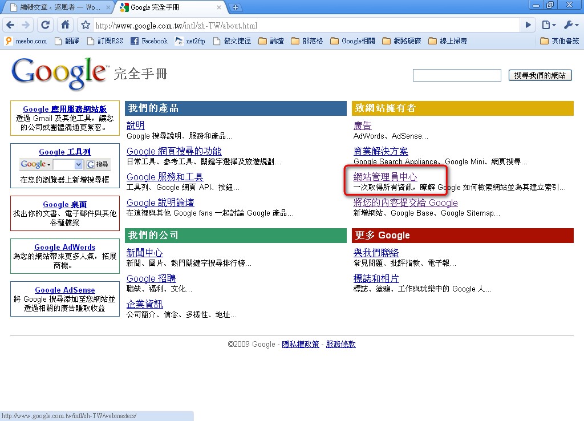Click the Google logo image
The height and width of the screenshot is (421, 584).
click(x=59, y=74)
